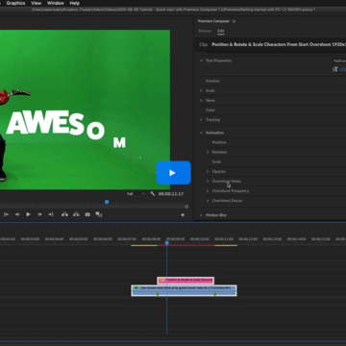
Task: Expand the Overshoot Frequency property
Action: point(208,191)
